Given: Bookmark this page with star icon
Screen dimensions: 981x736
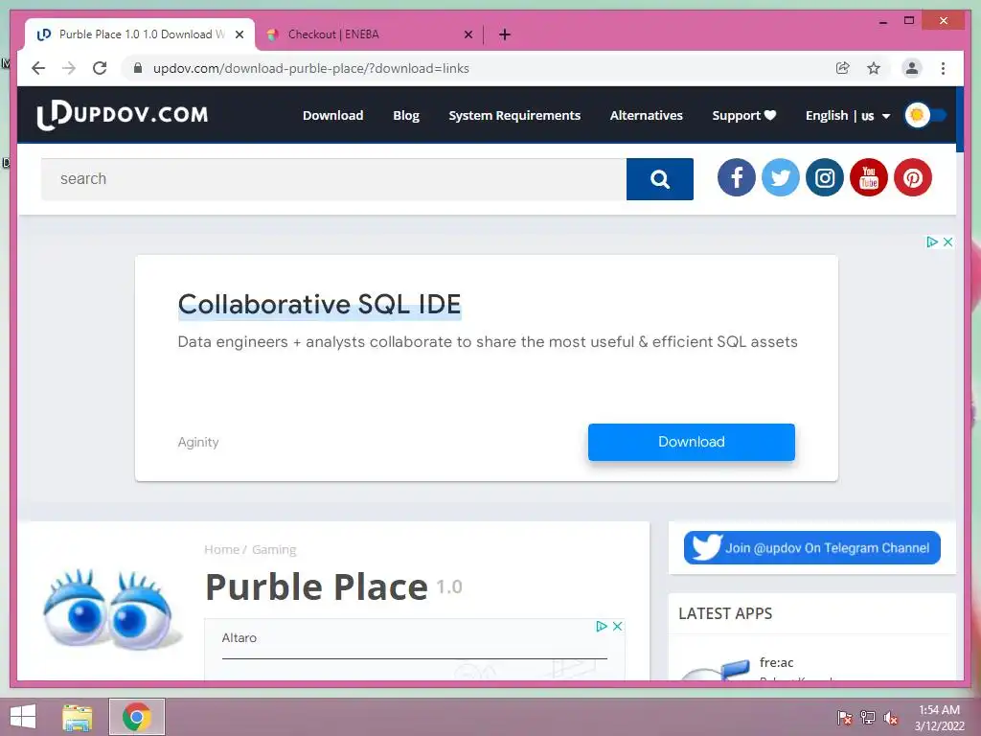Looking at the screenshot, I should (874, 68).
